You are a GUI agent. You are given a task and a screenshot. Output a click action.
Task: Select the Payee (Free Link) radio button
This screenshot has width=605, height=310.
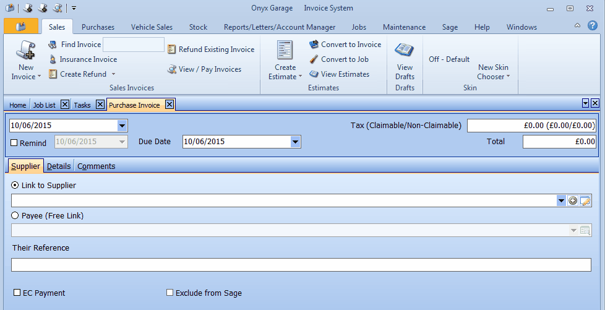[x=15, y=215]
